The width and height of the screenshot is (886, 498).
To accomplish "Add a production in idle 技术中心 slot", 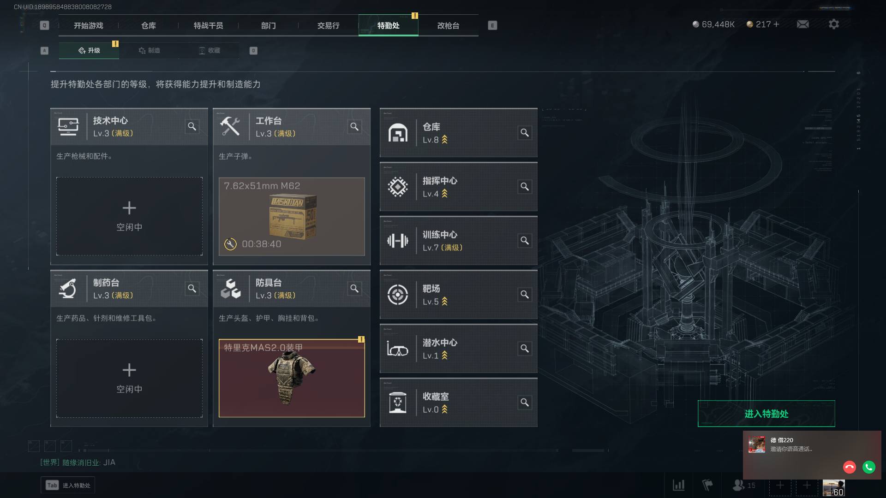I will 129,216.
